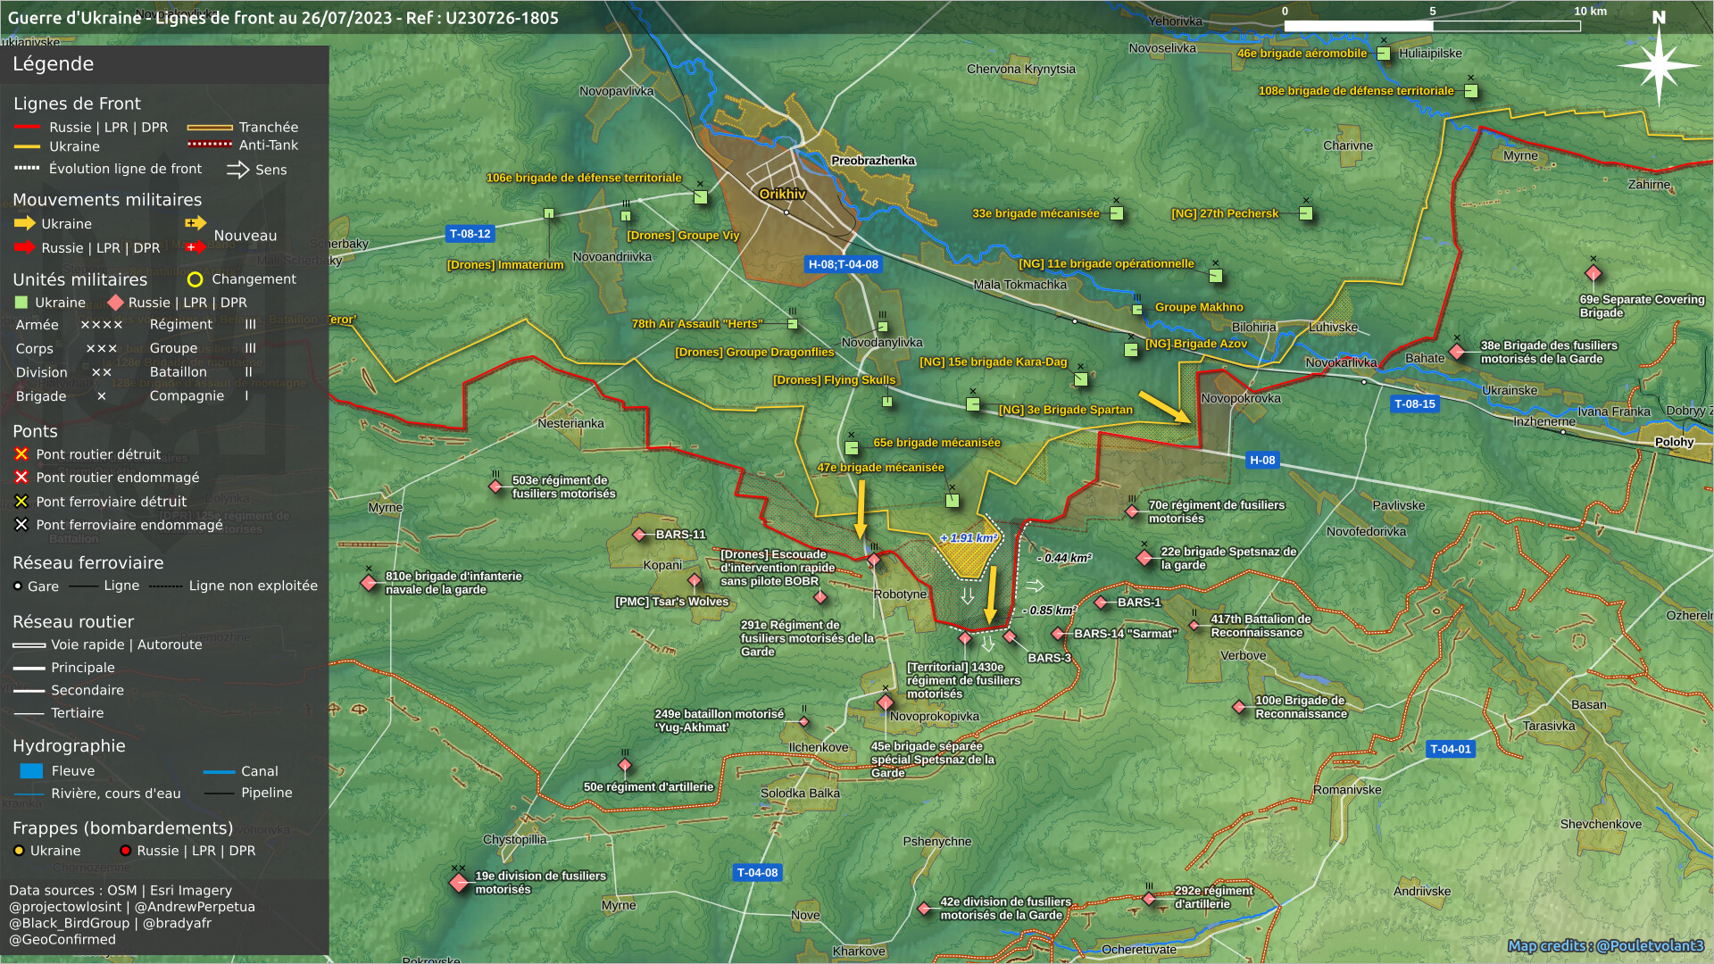The image size is (1714, 964).
Task: Click the Orikhiv city label
Action: coord(782,194)
